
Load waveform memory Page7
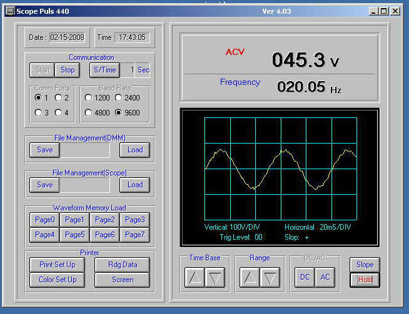coord(135,235)
